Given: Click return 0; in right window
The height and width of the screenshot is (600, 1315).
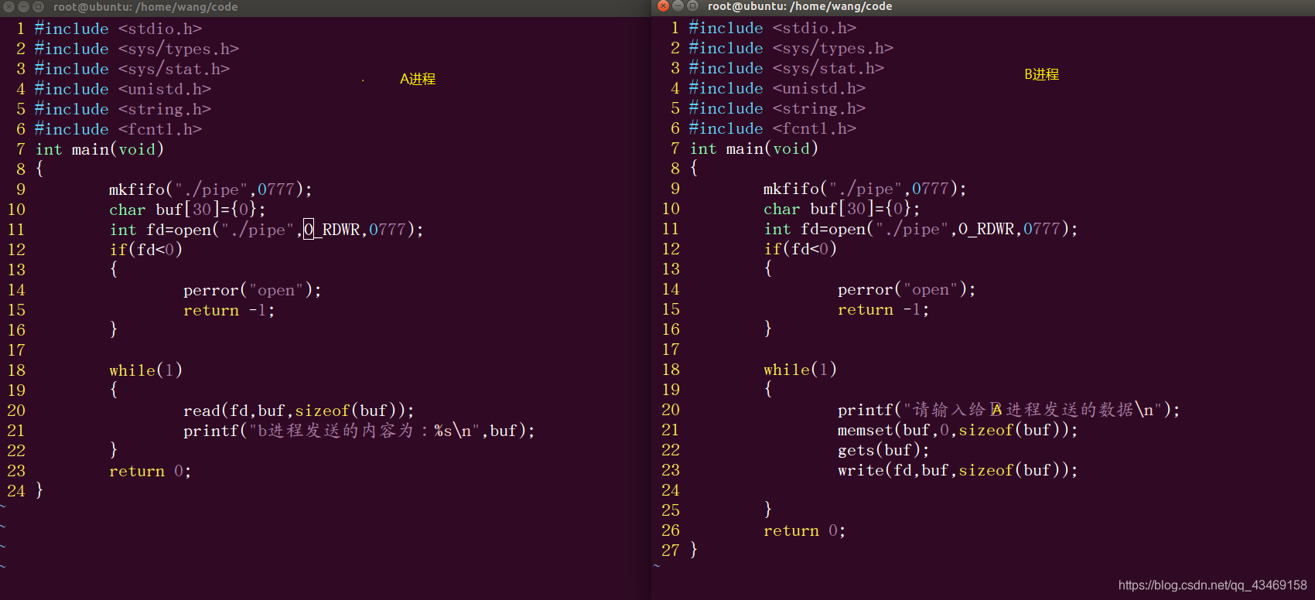Looking at the screenshot, I should click(805, 530).
